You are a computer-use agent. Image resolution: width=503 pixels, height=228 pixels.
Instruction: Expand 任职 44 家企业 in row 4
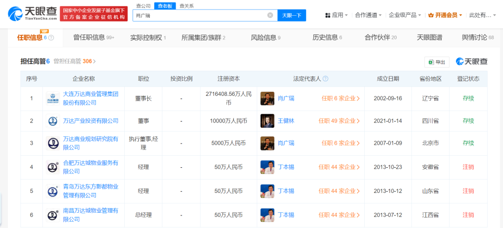point(340,167)
